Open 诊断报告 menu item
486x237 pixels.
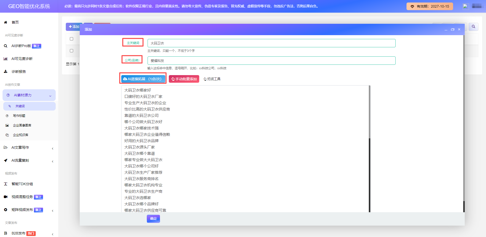(18, 72)
